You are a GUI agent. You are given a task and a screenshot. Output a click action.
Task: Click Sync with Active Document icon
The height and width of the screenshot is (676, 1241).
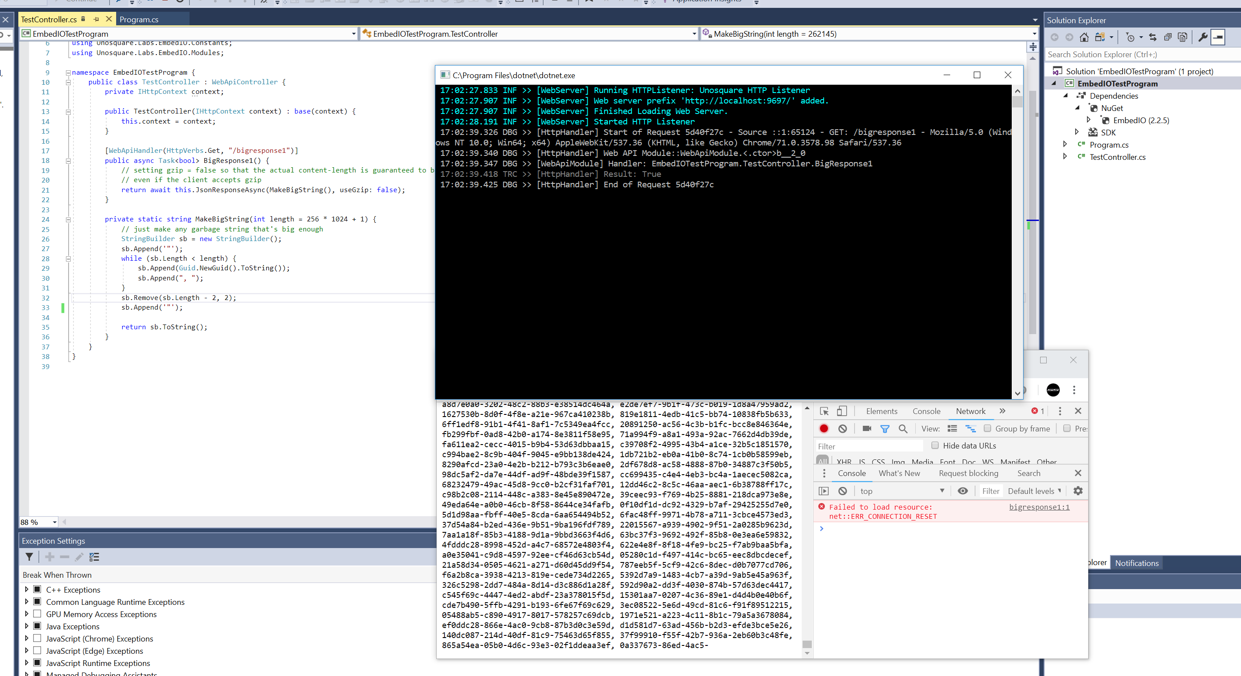click(1153, 37)
